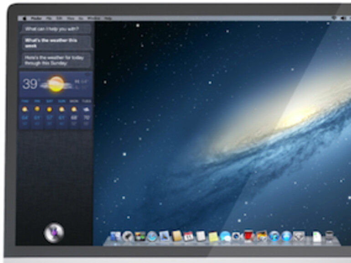
Task: Open the Apple menu
Action: point(24,18)
